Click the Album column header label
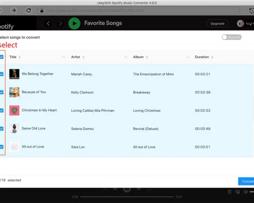 pyautogui.click(x=138, y=57)
